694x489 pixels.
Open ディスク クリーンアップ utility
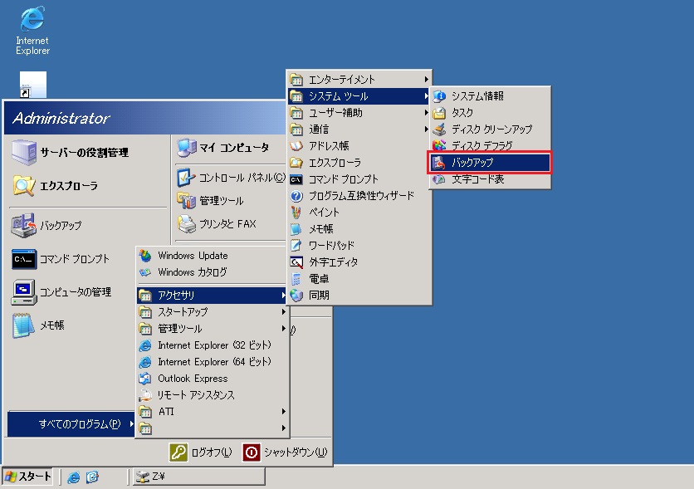(491, 130)
